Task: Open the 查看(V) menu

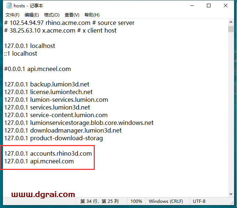Action: click(x=72, y=15)
